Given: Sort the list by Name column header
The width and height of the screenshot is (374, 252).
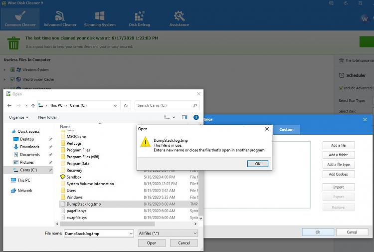Looking at the screenshot, I should 65,126.
